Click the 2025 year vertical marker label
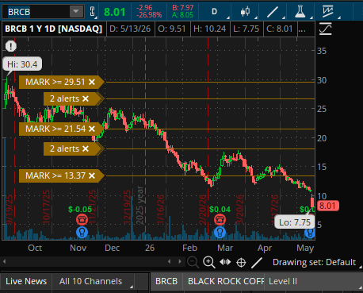Screen dimensions: 363x293 139,205
